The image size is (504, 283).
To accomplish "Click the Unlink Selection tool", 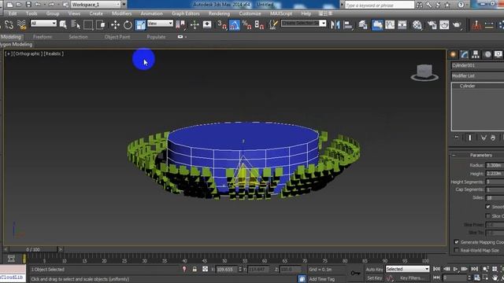I will click(x=9, y=24).
